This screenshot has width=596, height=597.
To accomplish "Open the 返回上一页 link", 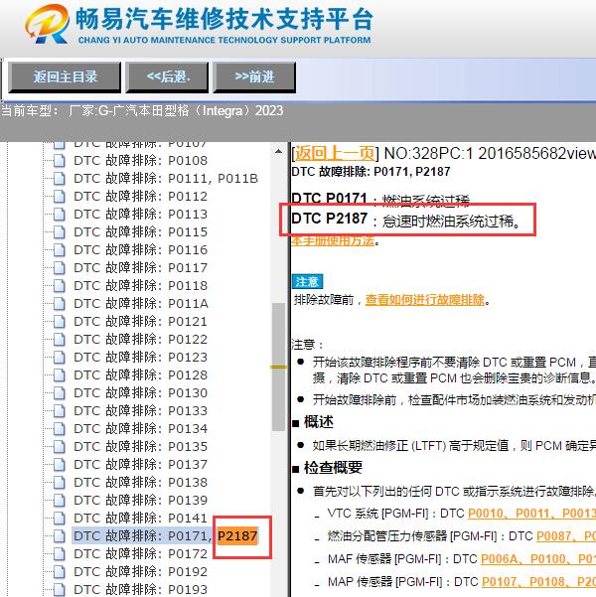I will point(335,153).
